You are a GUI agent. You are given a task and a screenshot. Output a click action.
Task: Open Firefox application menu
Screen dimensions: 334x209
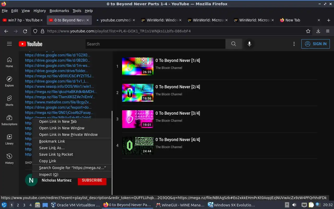tap(328, 31)
